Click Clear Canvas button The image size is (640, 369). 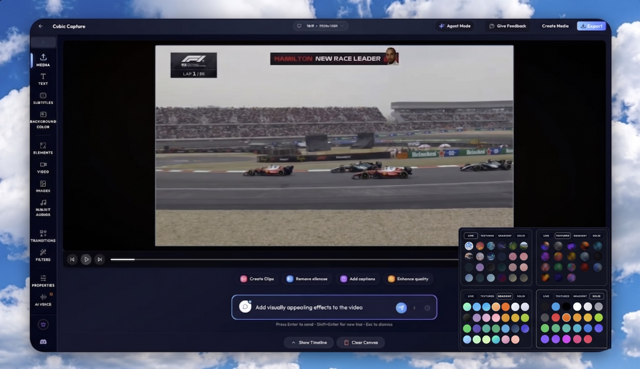pos(361,343)
